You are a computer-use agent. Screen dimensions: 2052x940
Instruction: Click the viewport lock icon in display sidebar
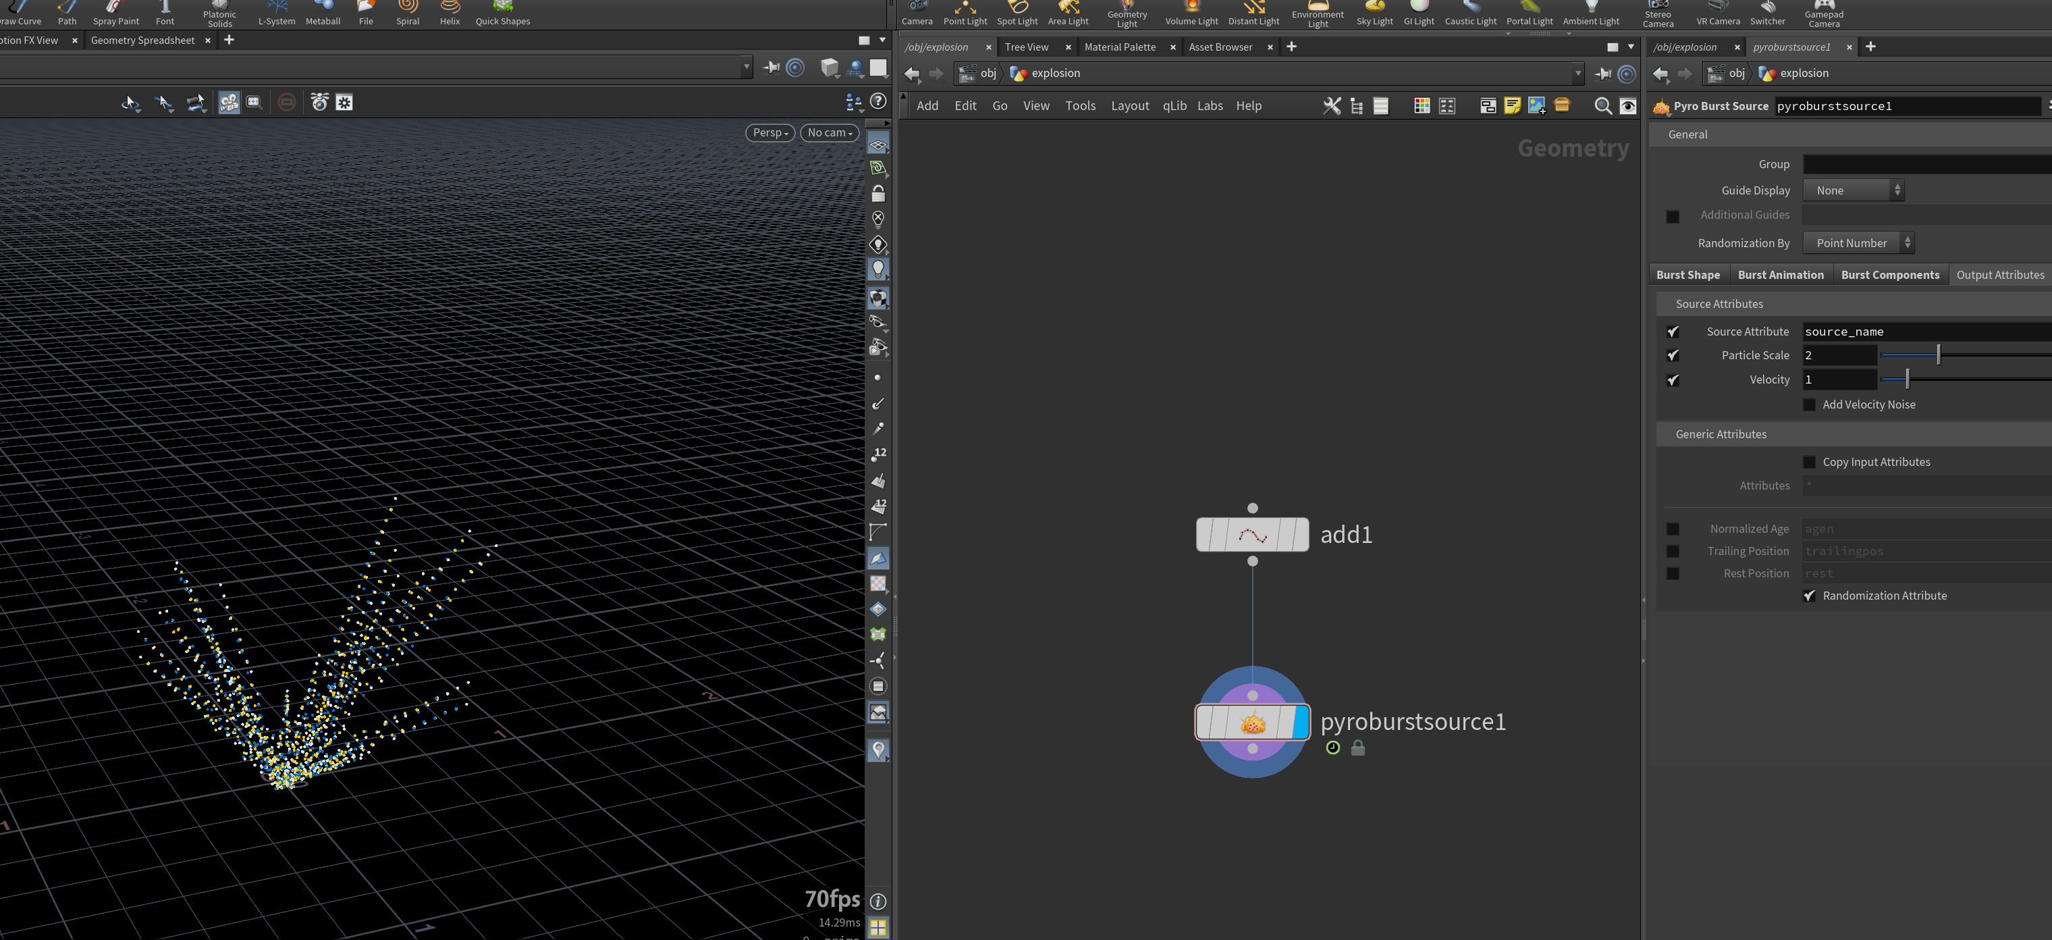pyautogui.click(x=878, y=194)
